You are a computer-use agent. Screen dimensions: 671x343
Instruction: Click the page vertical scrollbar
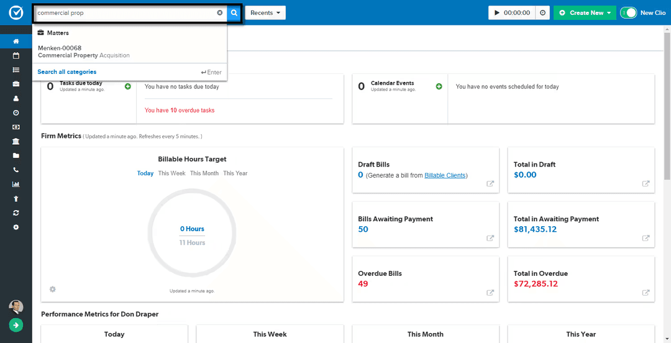click(667, 105)
